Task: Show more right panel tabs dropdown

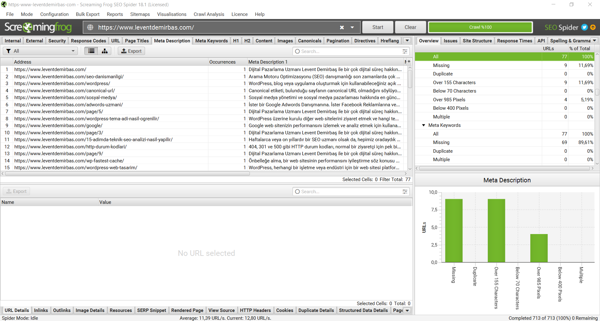Action: point(594,41)
